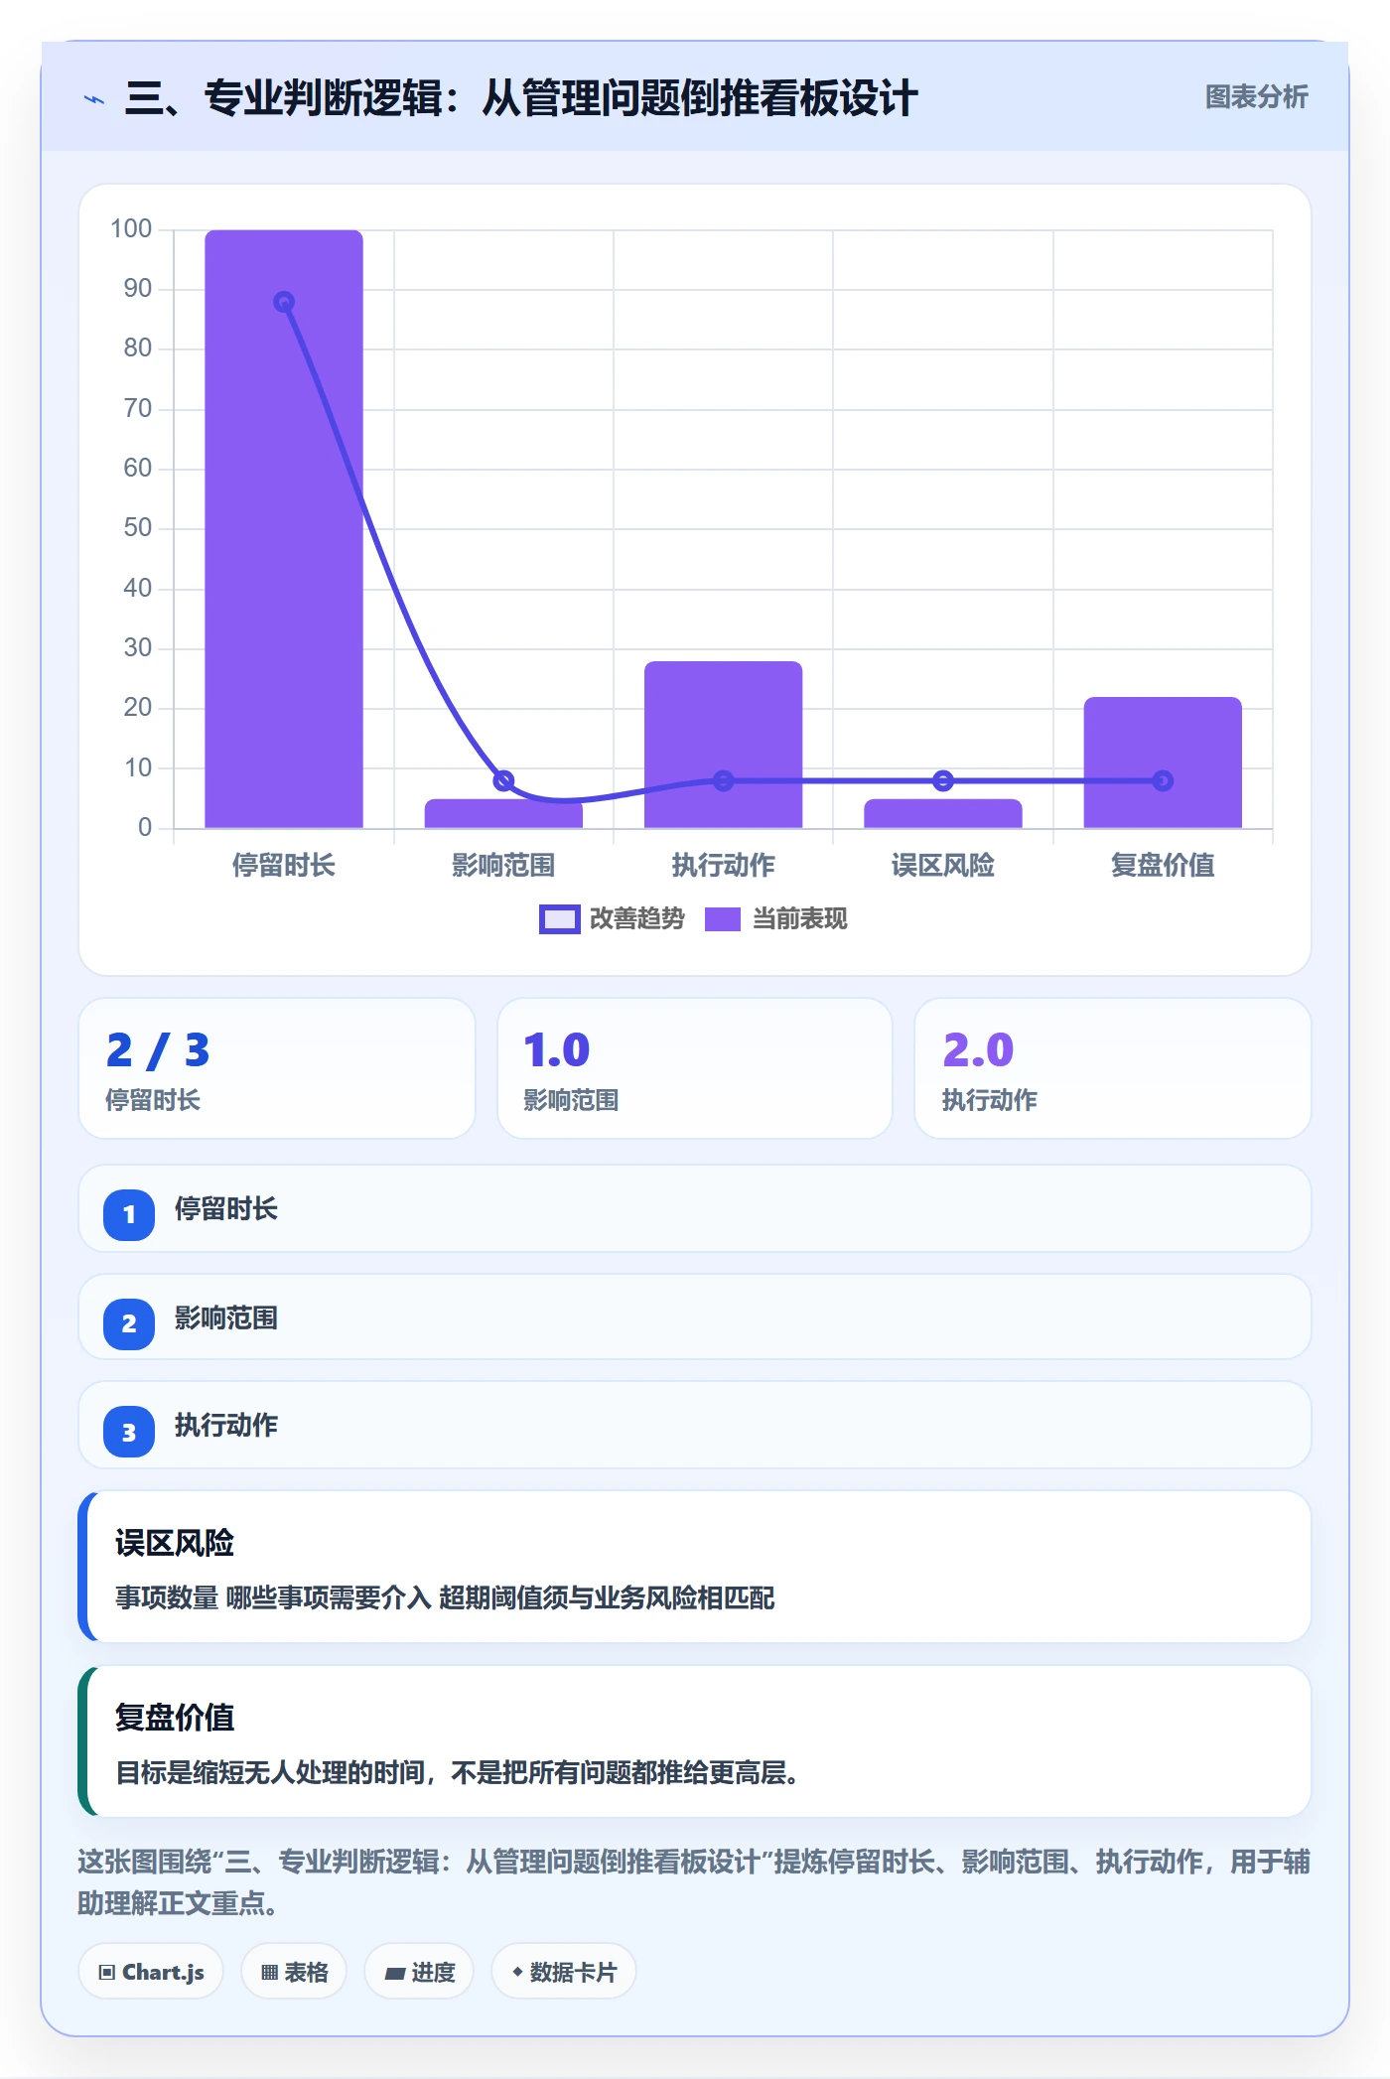
Task: Select the Chart.js tag
Action: click(x=151, y=1972)
